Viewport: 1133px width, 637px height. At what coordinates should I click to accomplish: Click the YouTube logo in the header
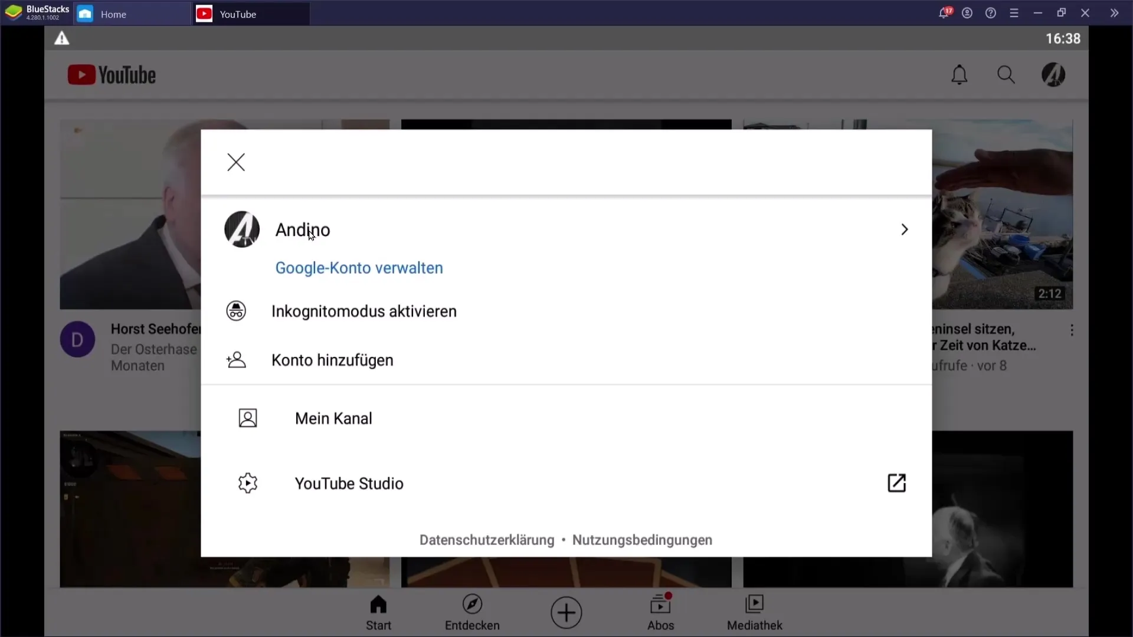click(112, 75)
